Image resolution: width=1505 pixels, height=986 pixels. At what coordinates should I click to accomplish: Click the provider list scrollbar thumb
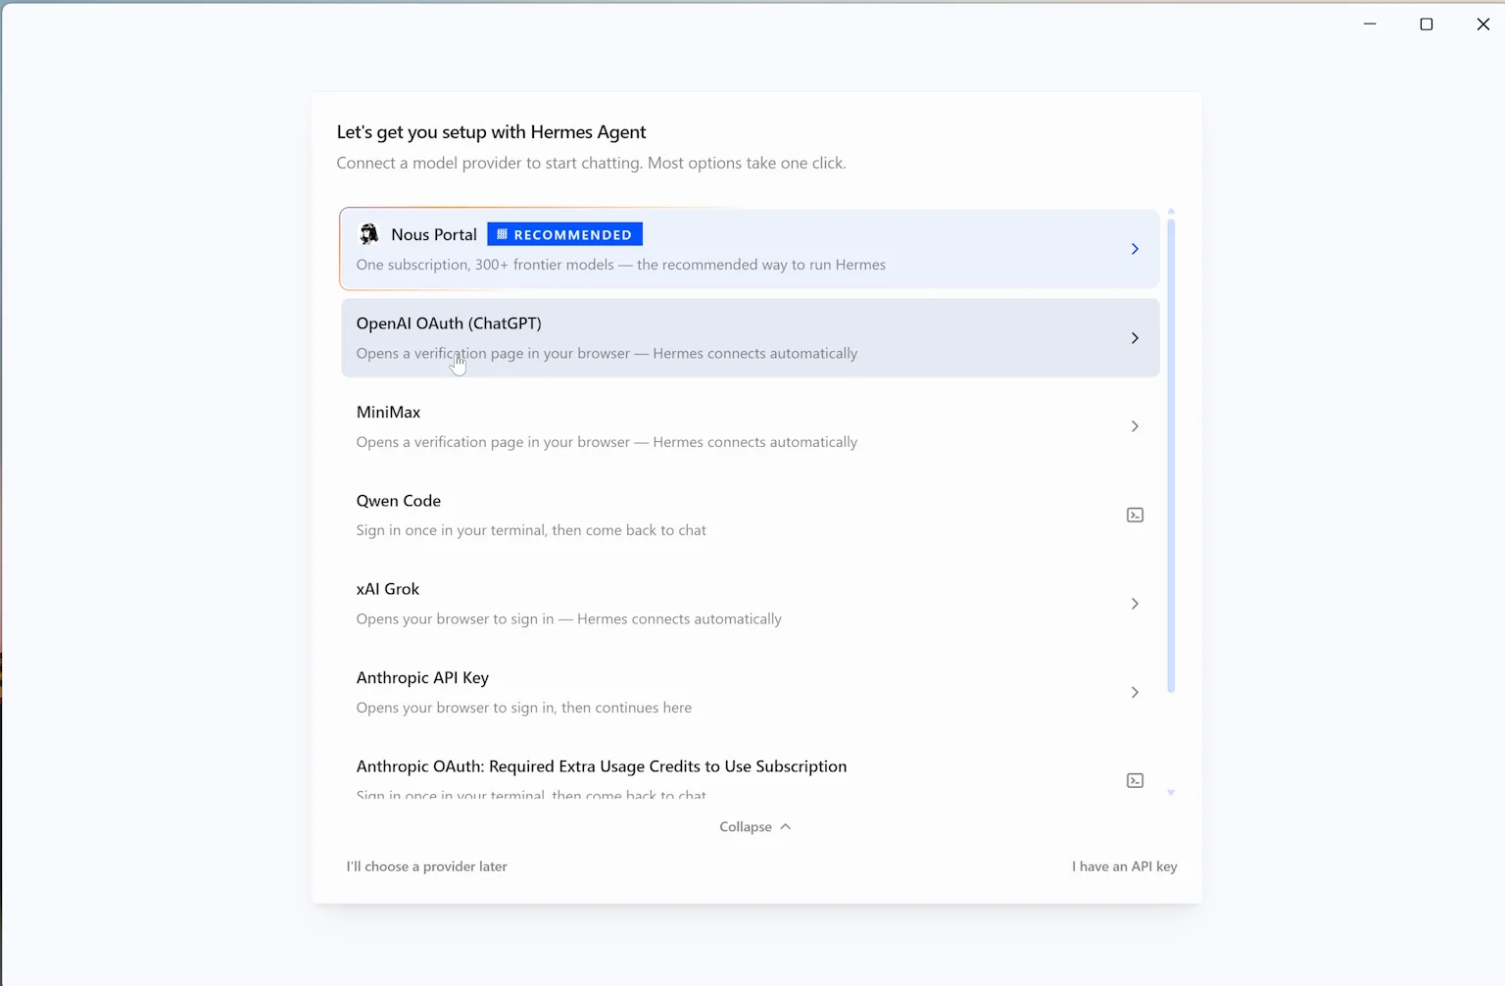pyautogui.click(x=1171, y=456)
